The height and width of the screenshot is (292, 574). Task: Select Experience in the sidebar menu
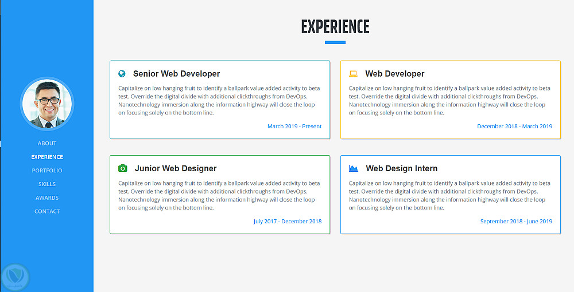47,157
